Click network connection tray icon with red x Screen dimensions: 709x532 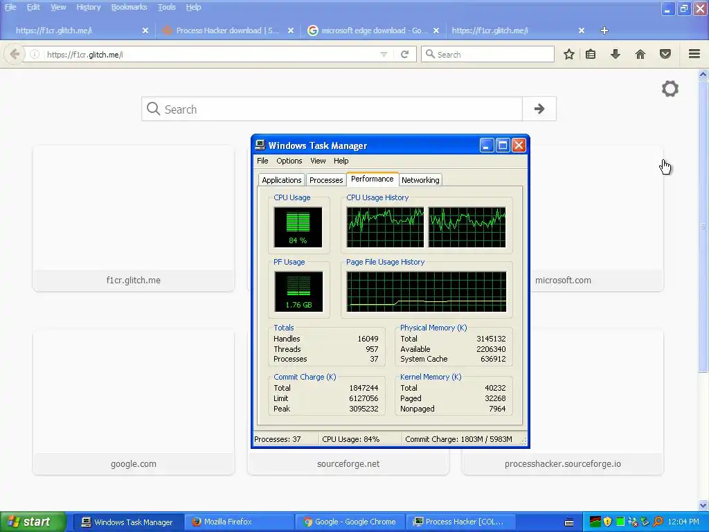tap(633, 522)
